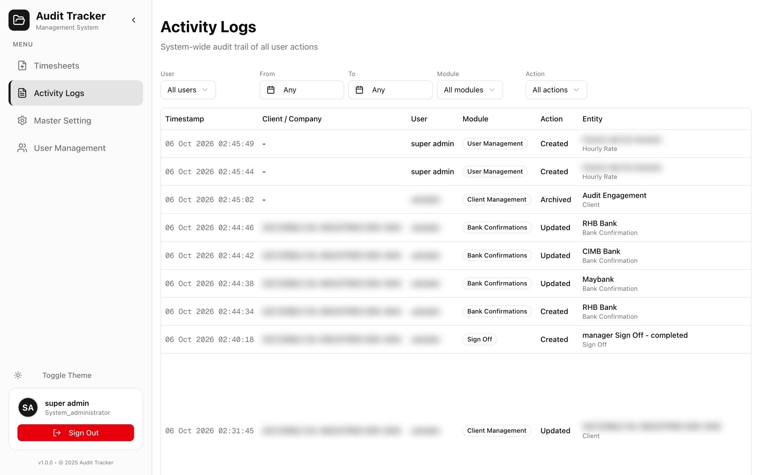Click the Client Management badge in the 02:45:02 row
This screenshot has height=475, width=760.
[497, 200]
